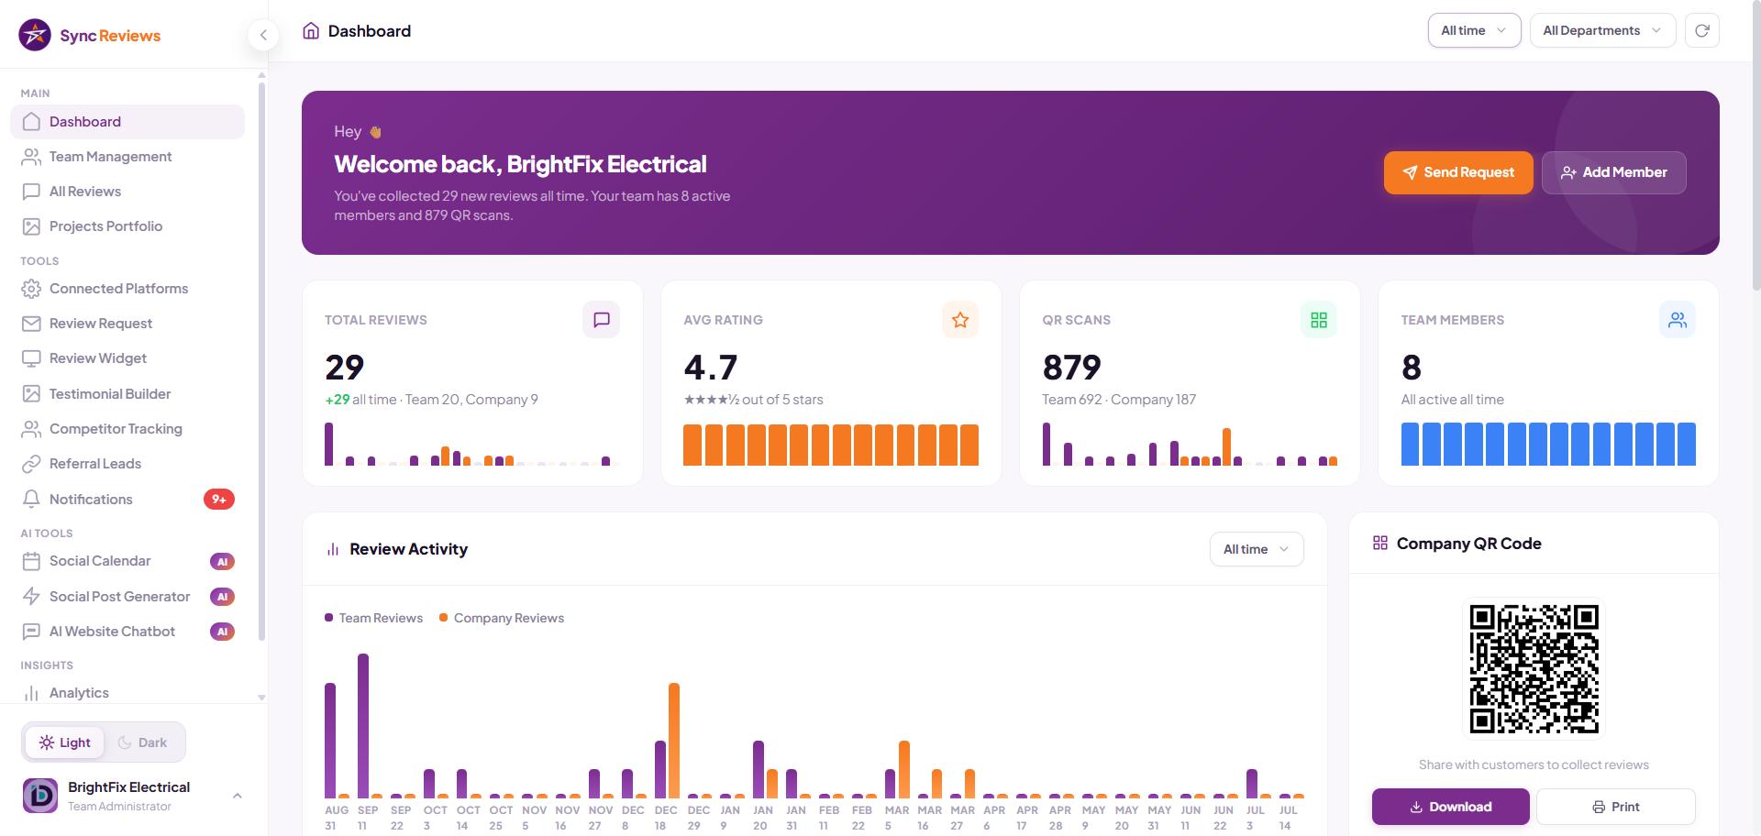The width and height of the screenshot is (1761, 836).
Task: Open Connected Platforms
Action: [127, 289]
